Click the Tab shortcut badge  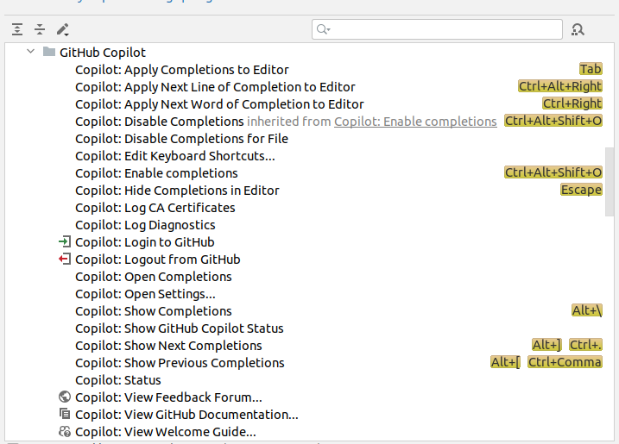click(591, 69)
